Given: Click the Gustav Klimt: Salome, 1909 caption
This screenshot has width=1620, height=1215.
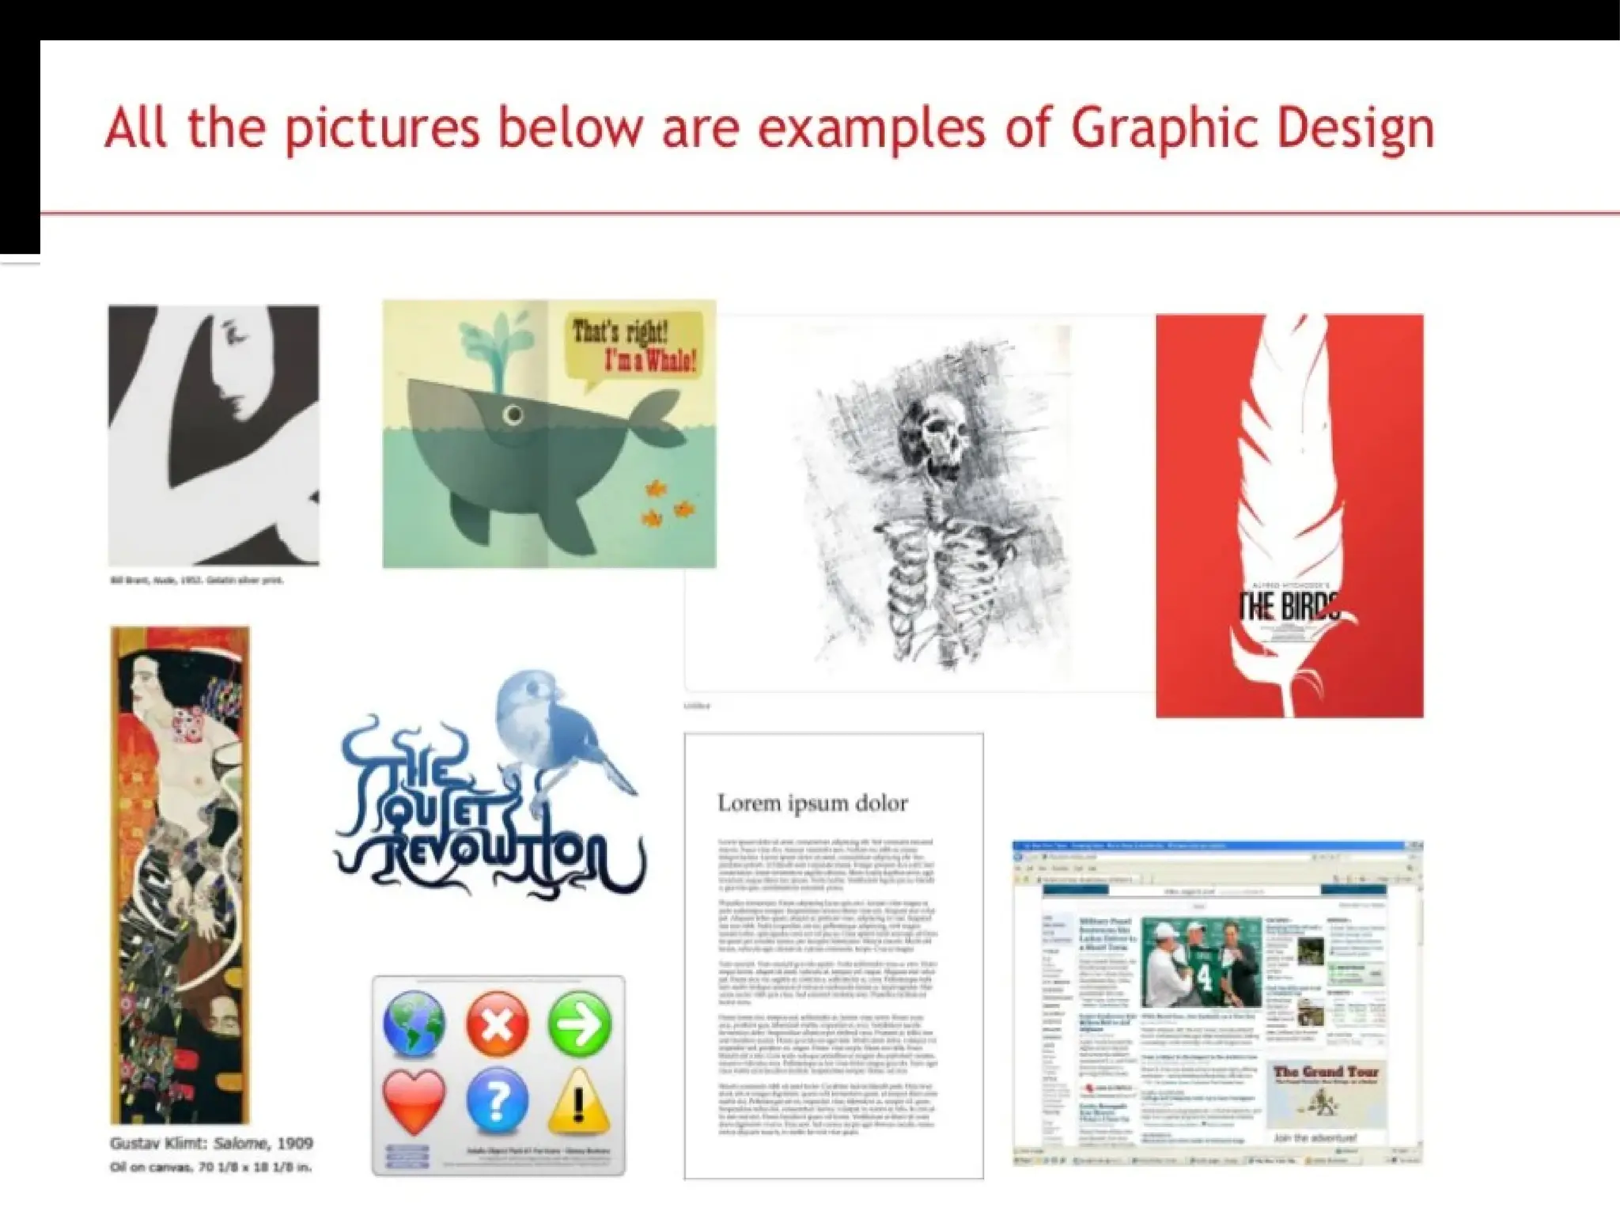Looking at the screenshot, I should coord(211,1143).
